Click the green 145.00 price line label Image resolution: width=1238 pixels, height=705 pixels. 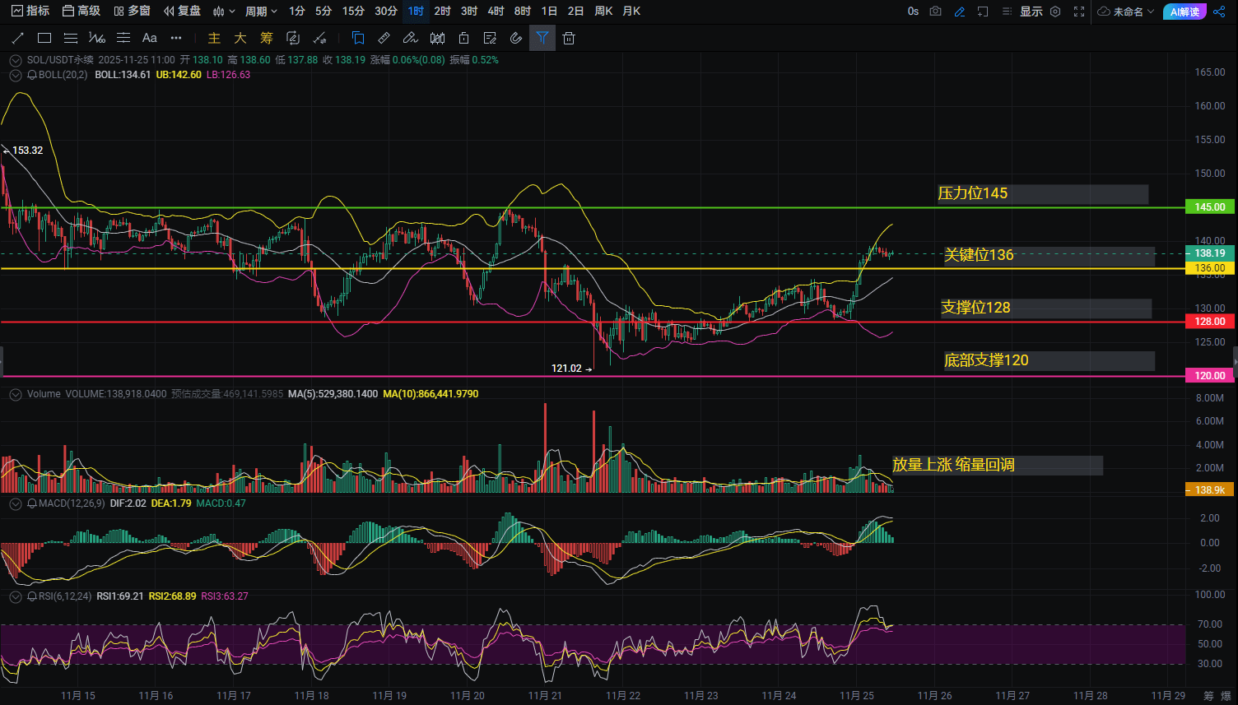tap(1209, 207)
